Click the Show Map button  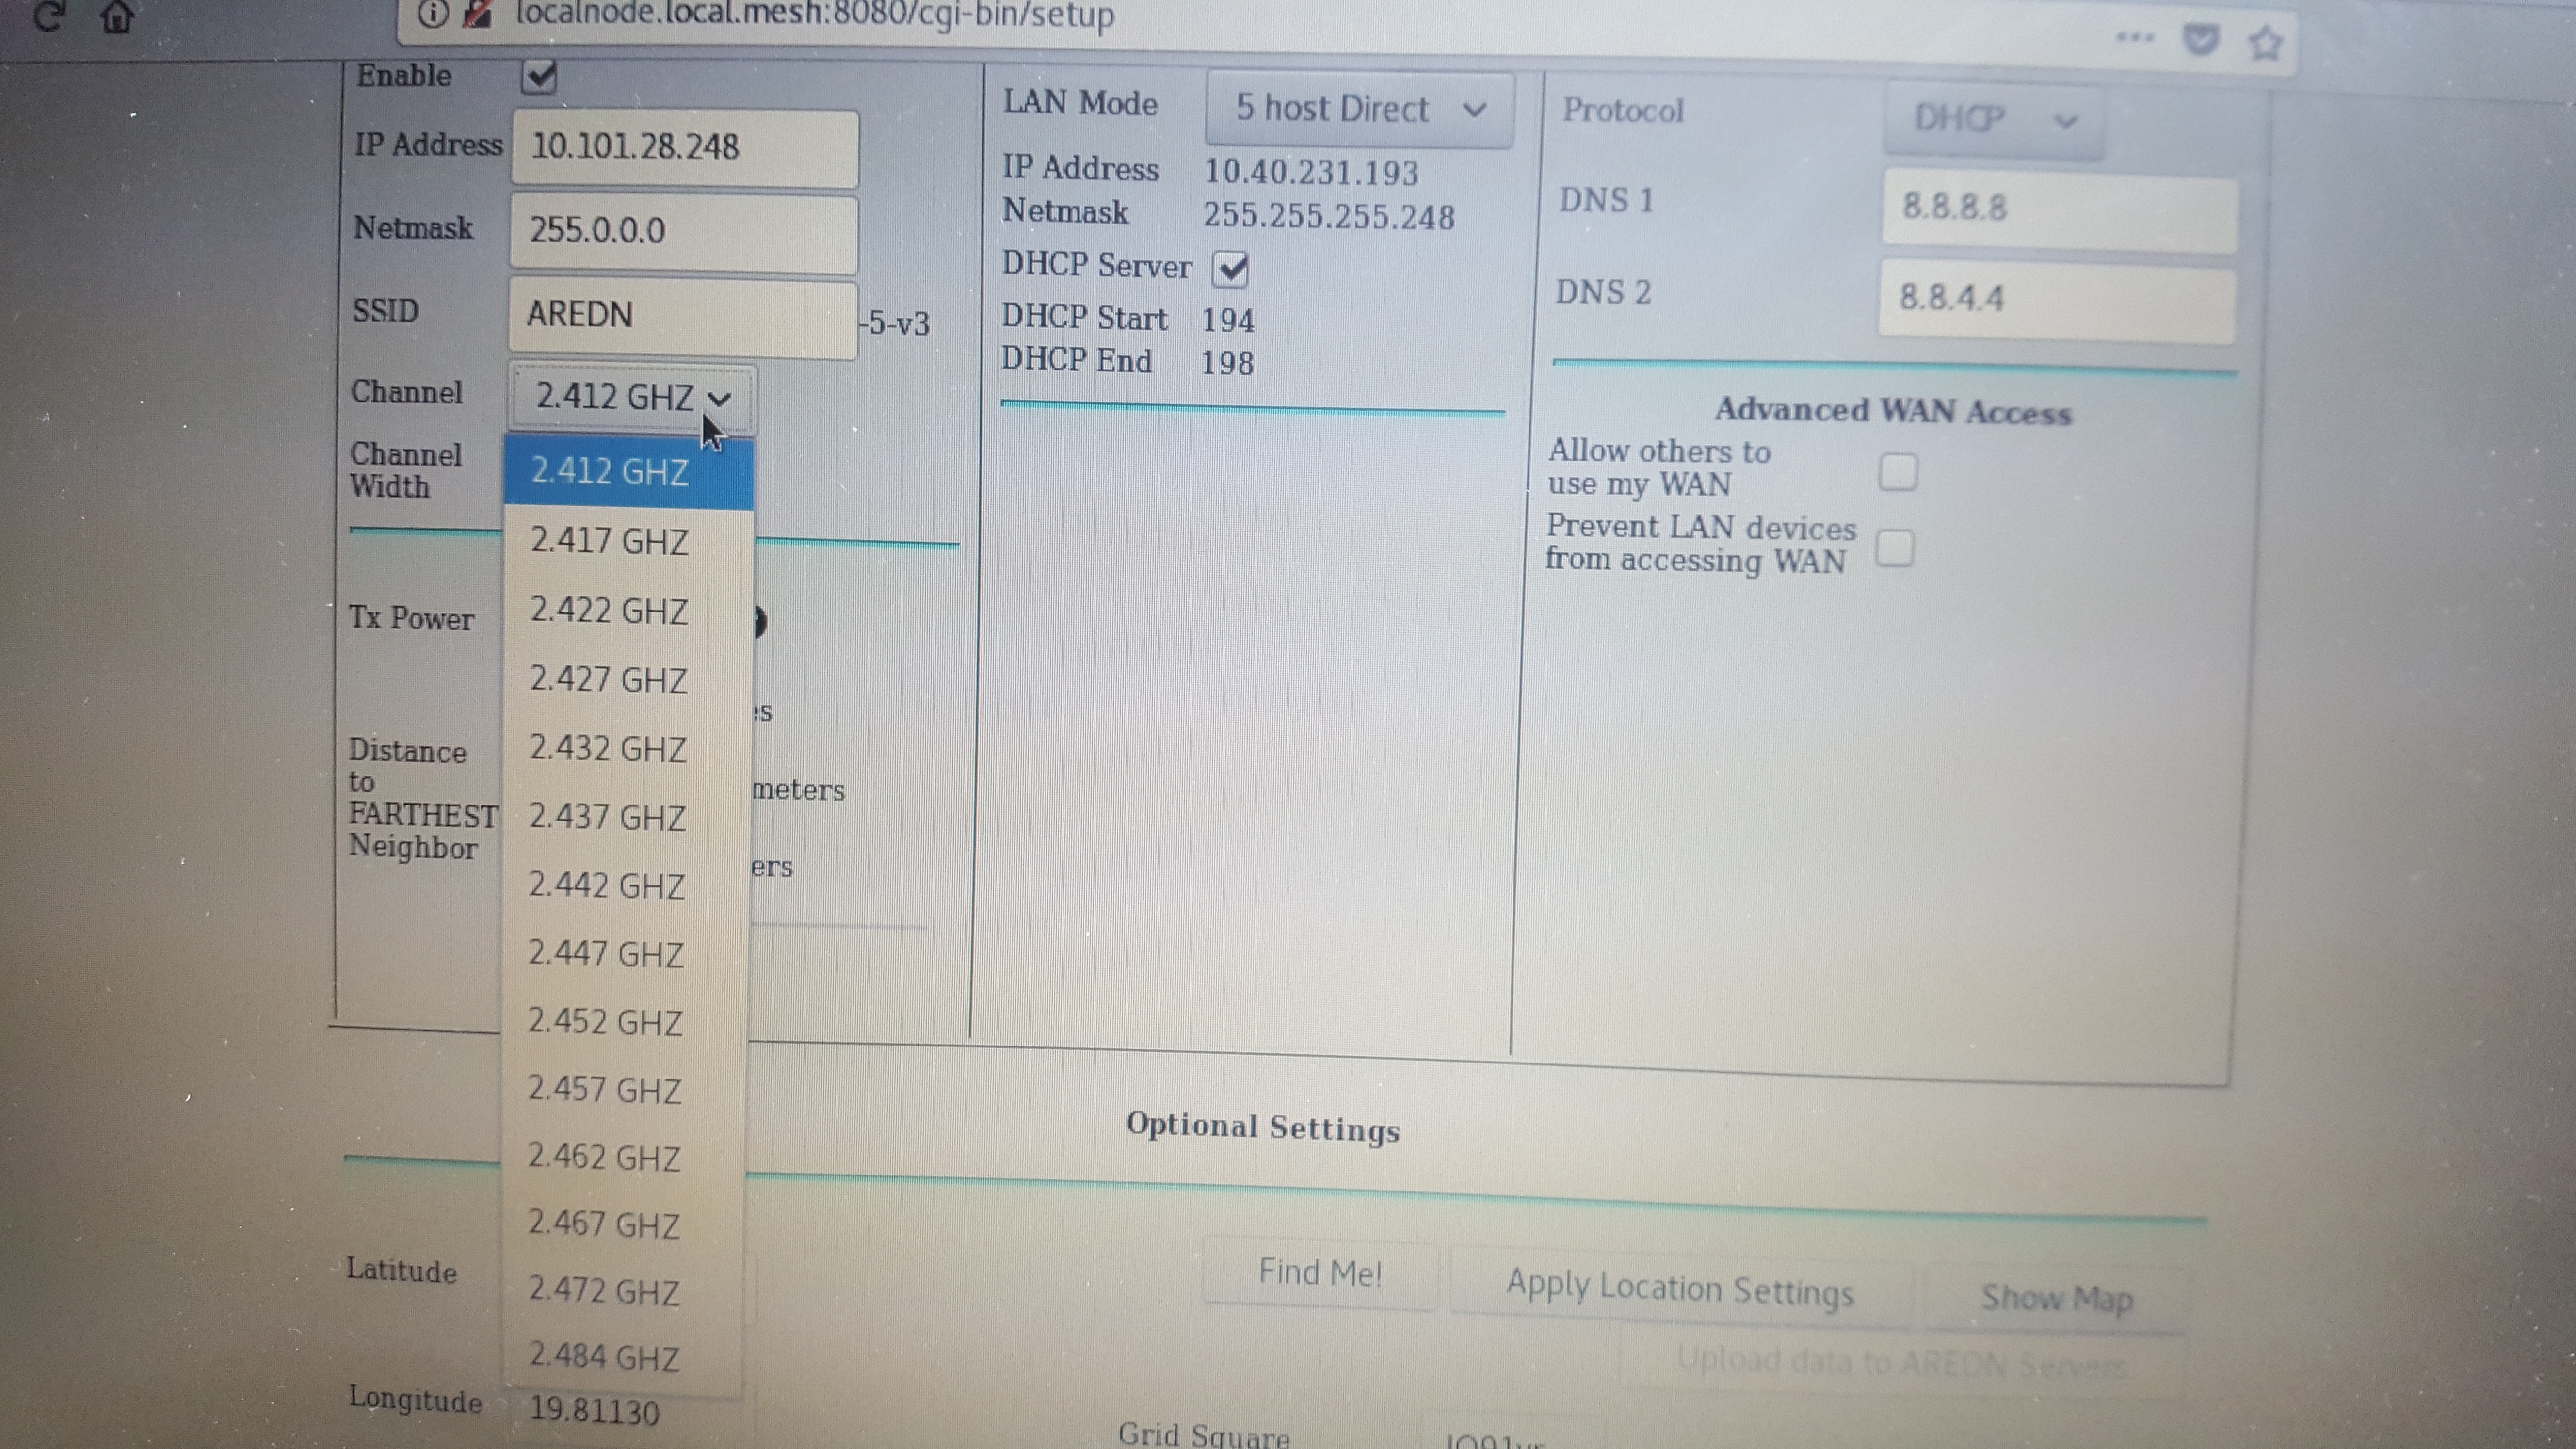pos(2056,1299)
